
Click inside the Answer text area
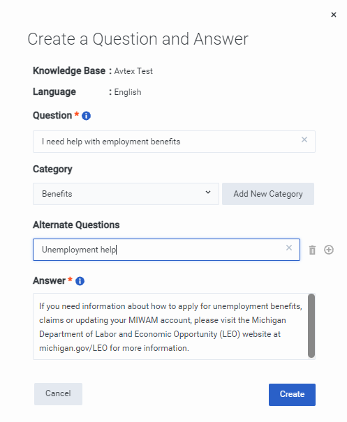point(170,326)
